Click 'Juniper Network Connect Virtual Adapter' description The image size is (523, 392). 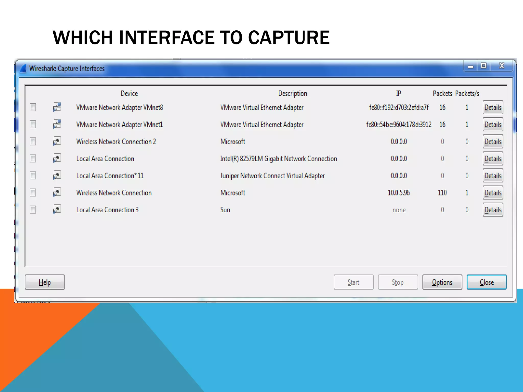[272, 176]
